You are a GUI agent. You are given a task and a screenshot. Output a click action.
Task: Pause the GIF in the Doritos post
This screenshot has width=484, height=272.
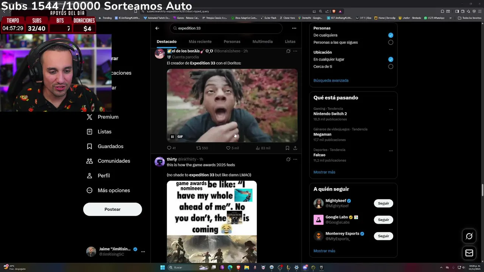point(172,137)
